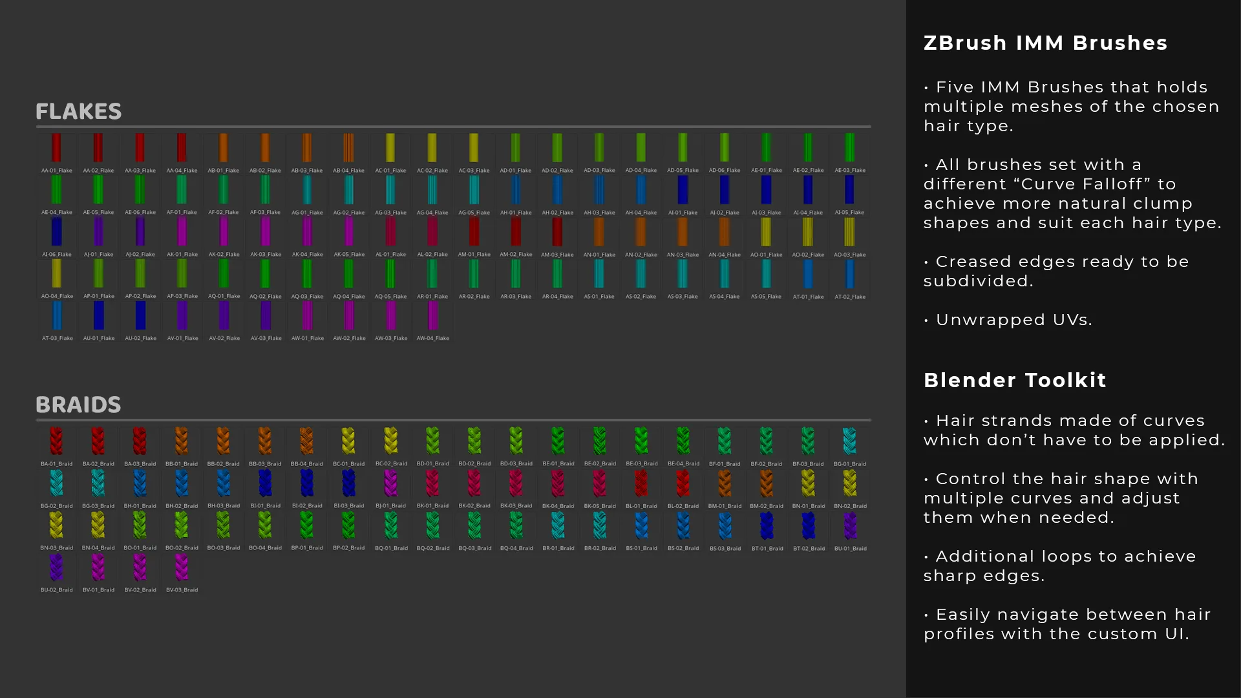Image resolution: width=1241 pixels, height=698 pixels.
Task: Select the BU-02_Braid purple braid
Action: (x=57, y=568)
